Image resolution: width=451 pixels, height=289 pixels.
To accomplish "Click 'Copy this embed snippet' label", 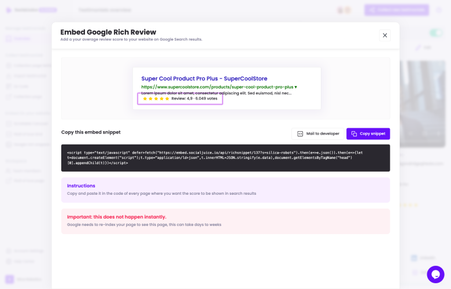I will [x=91, y=132].
